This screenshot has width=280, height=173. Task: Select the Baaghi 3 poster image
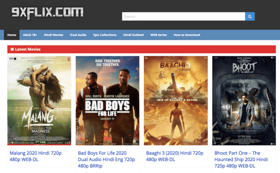click(176, 101)
